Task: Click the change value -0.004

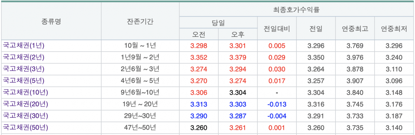Action: click(x=277, y=116)
